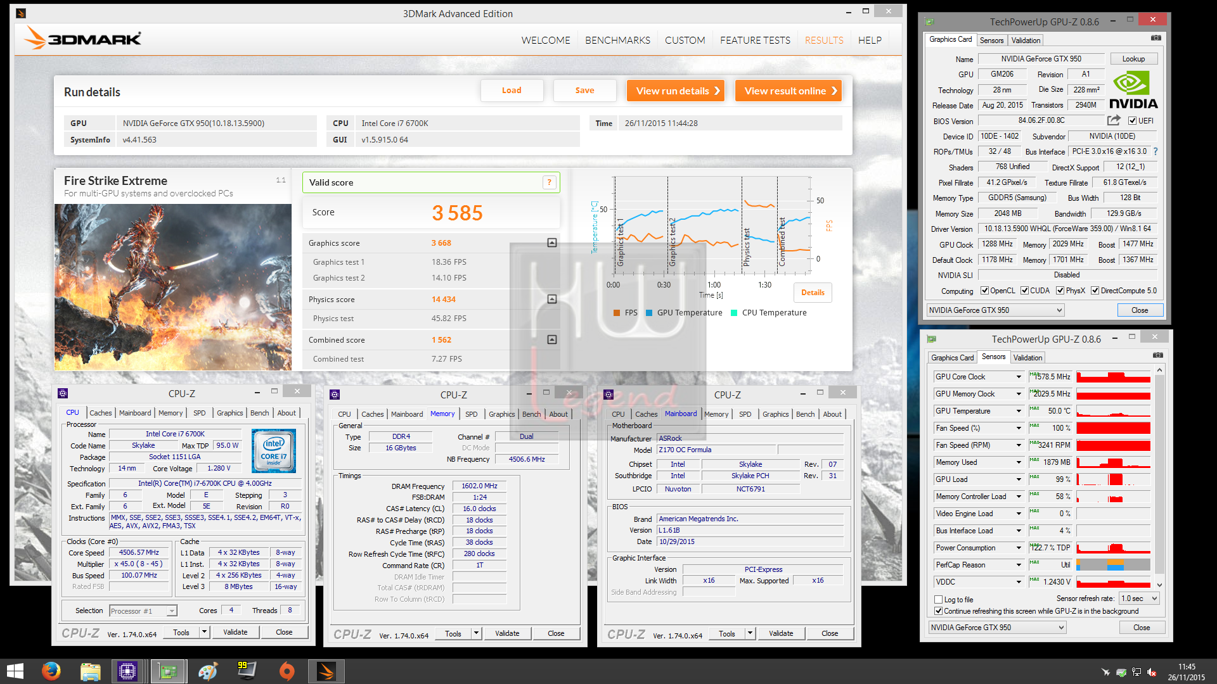Viewport: 1217px width, 684px height.
Task: Open the GPU Temperature sensor dropdown
Action: click(1019, 411)
